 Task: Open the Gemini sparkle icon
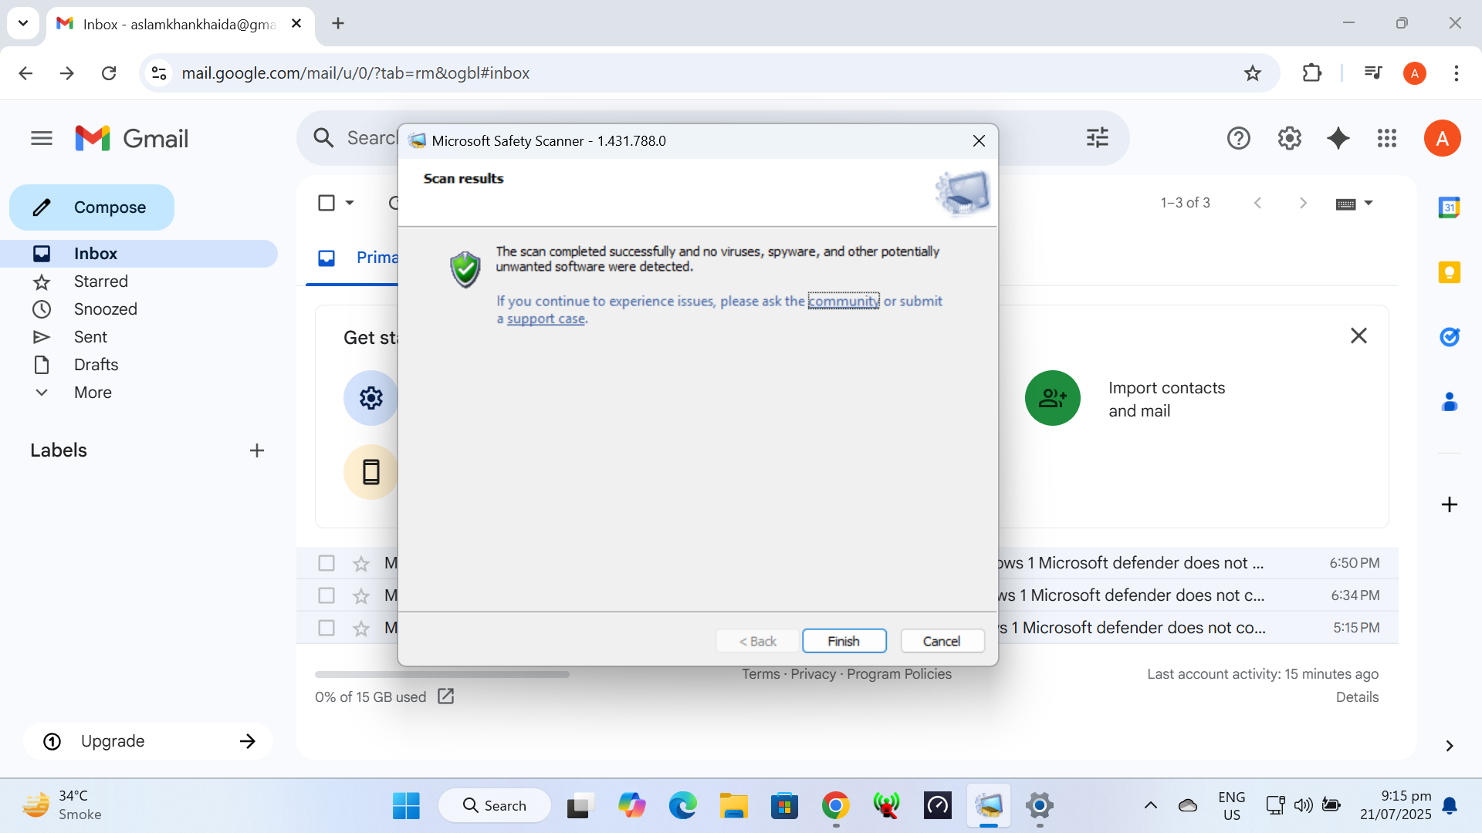point(1338,138)
